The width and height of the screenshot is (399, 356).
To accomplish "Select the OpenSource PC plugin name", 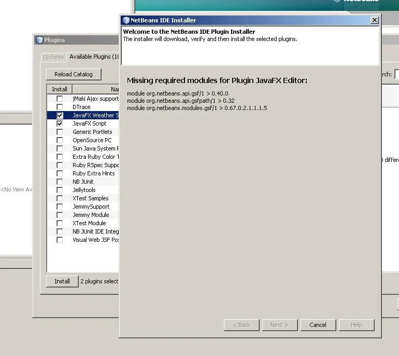I will tap(92, 140).
